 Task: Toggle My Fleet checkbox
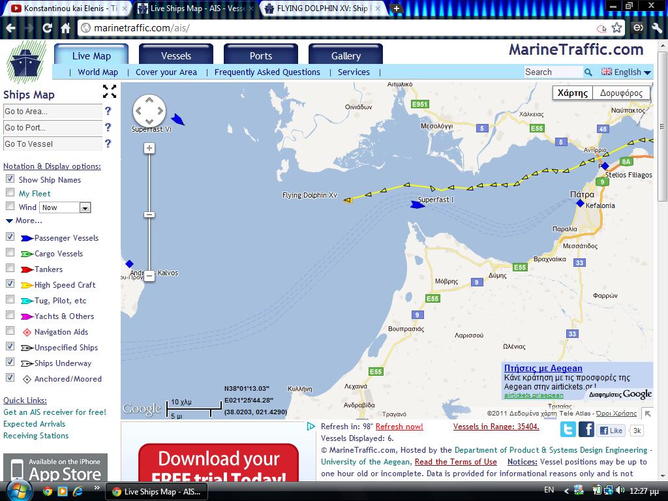(10, 192)
